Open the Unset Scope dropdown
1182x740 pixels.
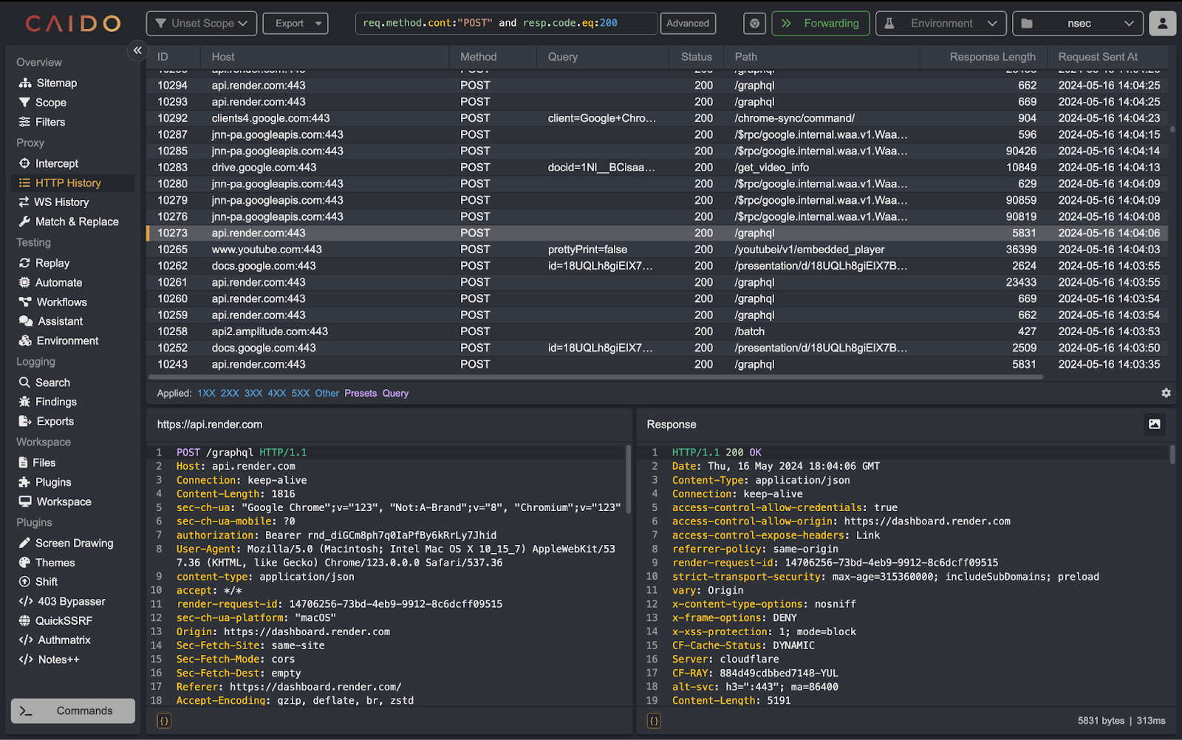point(202,24)
